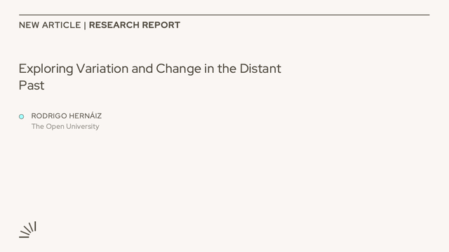
Task: Click the word RESEARCH in the header
Action: 114,25
